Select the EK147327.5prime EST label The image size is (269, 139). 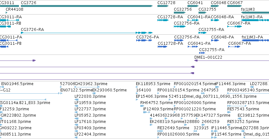213,115
